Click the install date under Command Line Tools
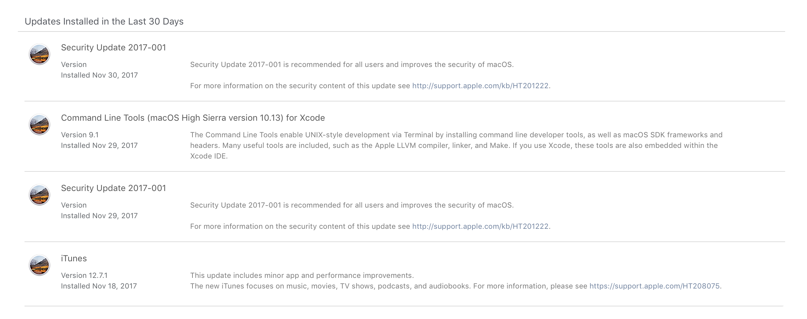Screen dimensions: 807x319 99,146
